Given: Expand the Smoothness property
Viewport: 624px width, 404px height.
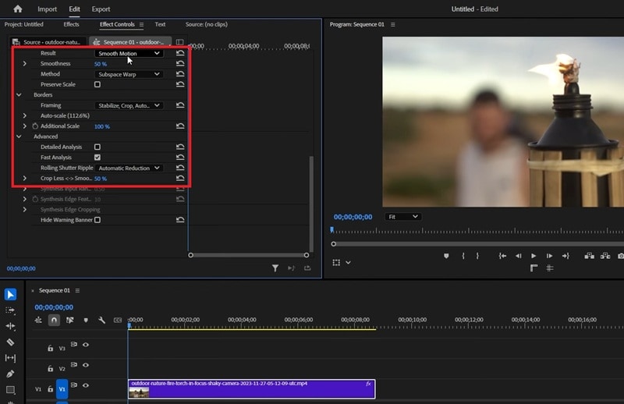Looking at the screenshot, I should [x=25, y=64].
